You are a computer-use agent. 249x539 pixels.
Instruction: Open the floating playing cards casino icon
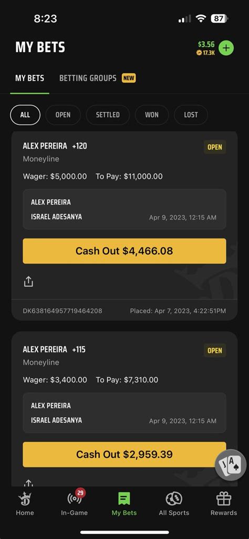click(x=231, y=465)
